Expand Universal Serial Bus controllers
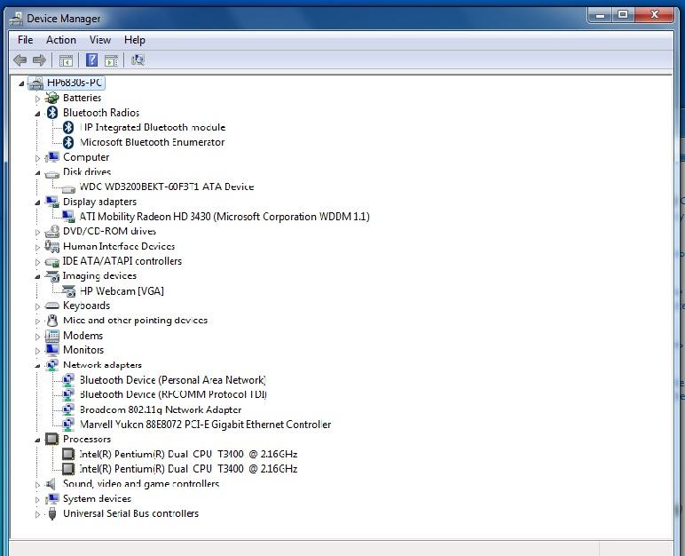The height and width of the screenshot is (556, 685). point(38,514)
